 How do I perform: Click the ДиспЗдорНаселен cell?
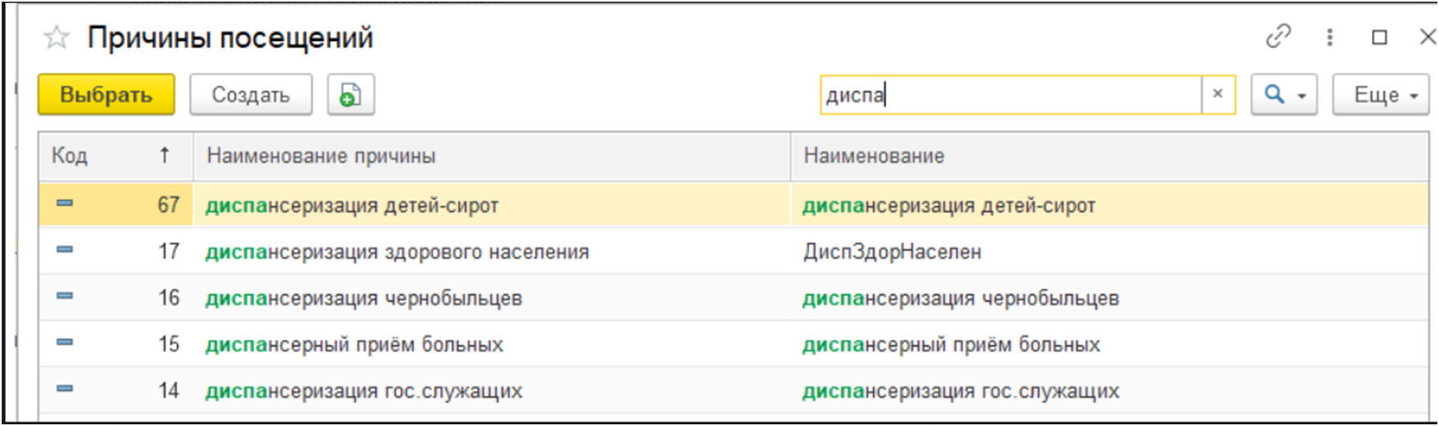point(892,251)
